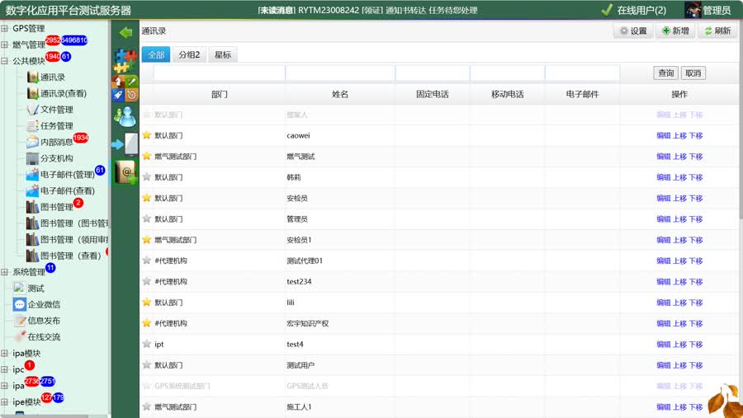This screenshot has width=743, height=418.
Task: Click the 姓名 filter input field
Action: pos(339,73)
